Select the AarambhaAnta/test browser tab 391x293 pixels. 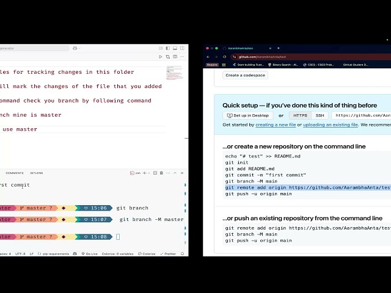tap(240, 48)
